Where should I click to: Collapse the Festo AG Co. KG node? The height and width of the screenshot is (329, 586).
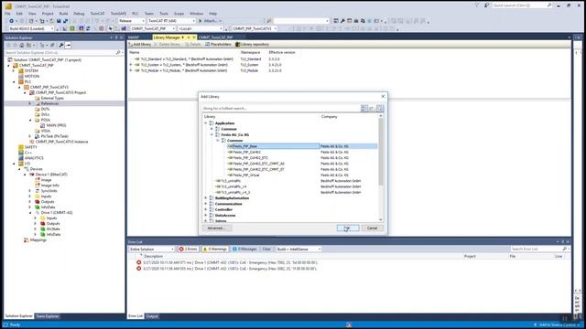tap(212, 134)
